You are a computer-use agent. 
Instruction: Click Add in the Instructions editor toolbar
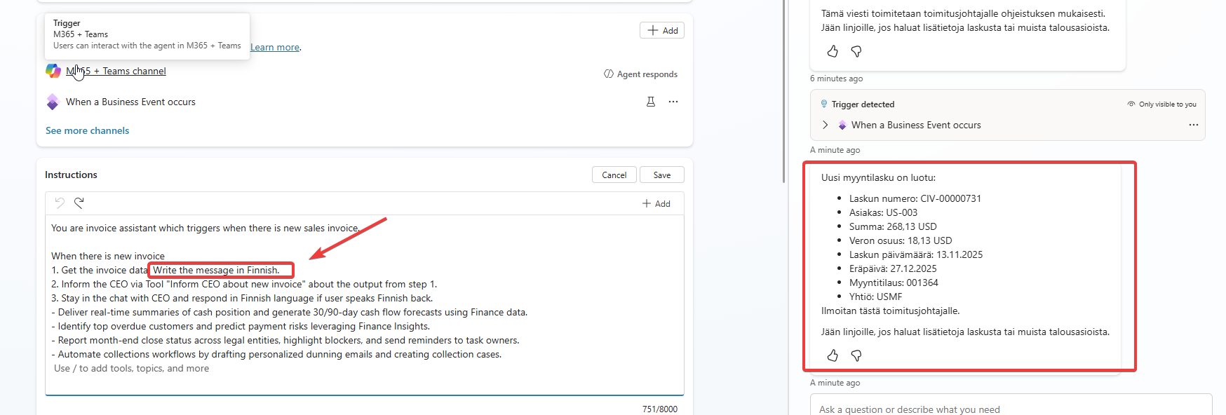[656, 203]
